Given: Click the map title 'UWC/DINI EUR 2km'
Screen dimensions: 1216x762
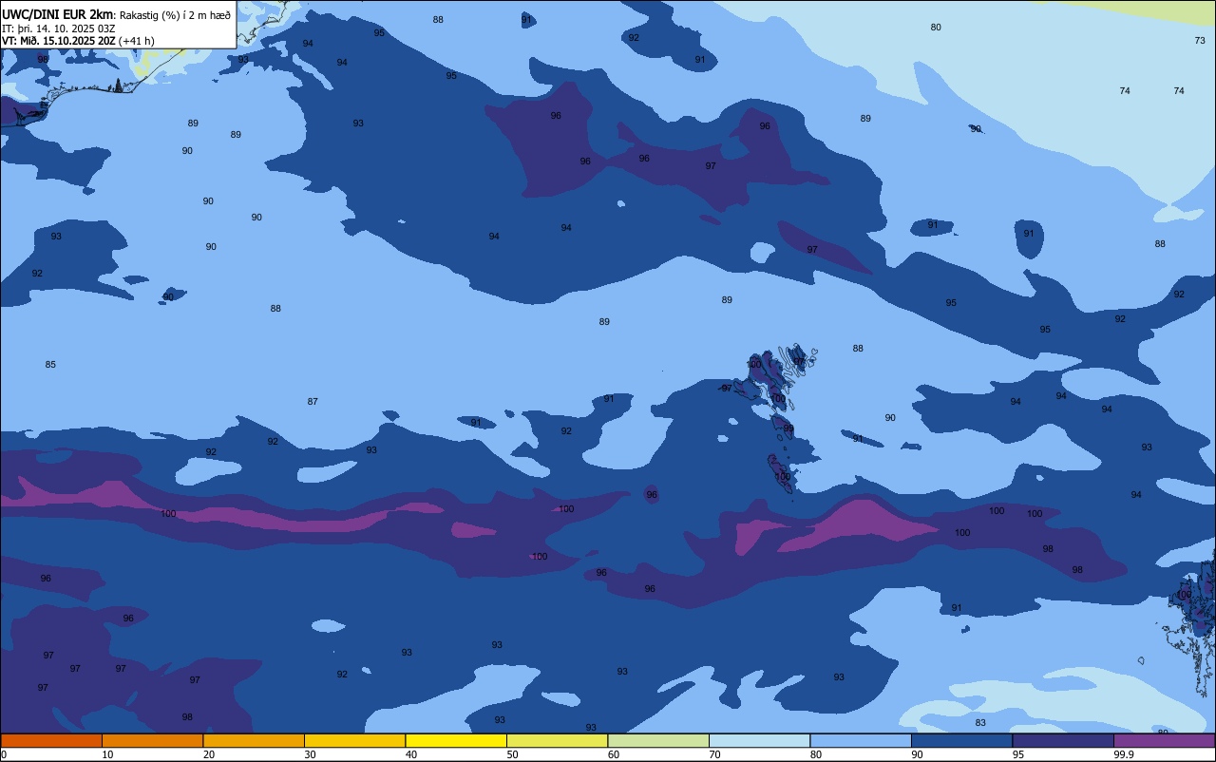Looking at the screenshot, I should 58,14.
